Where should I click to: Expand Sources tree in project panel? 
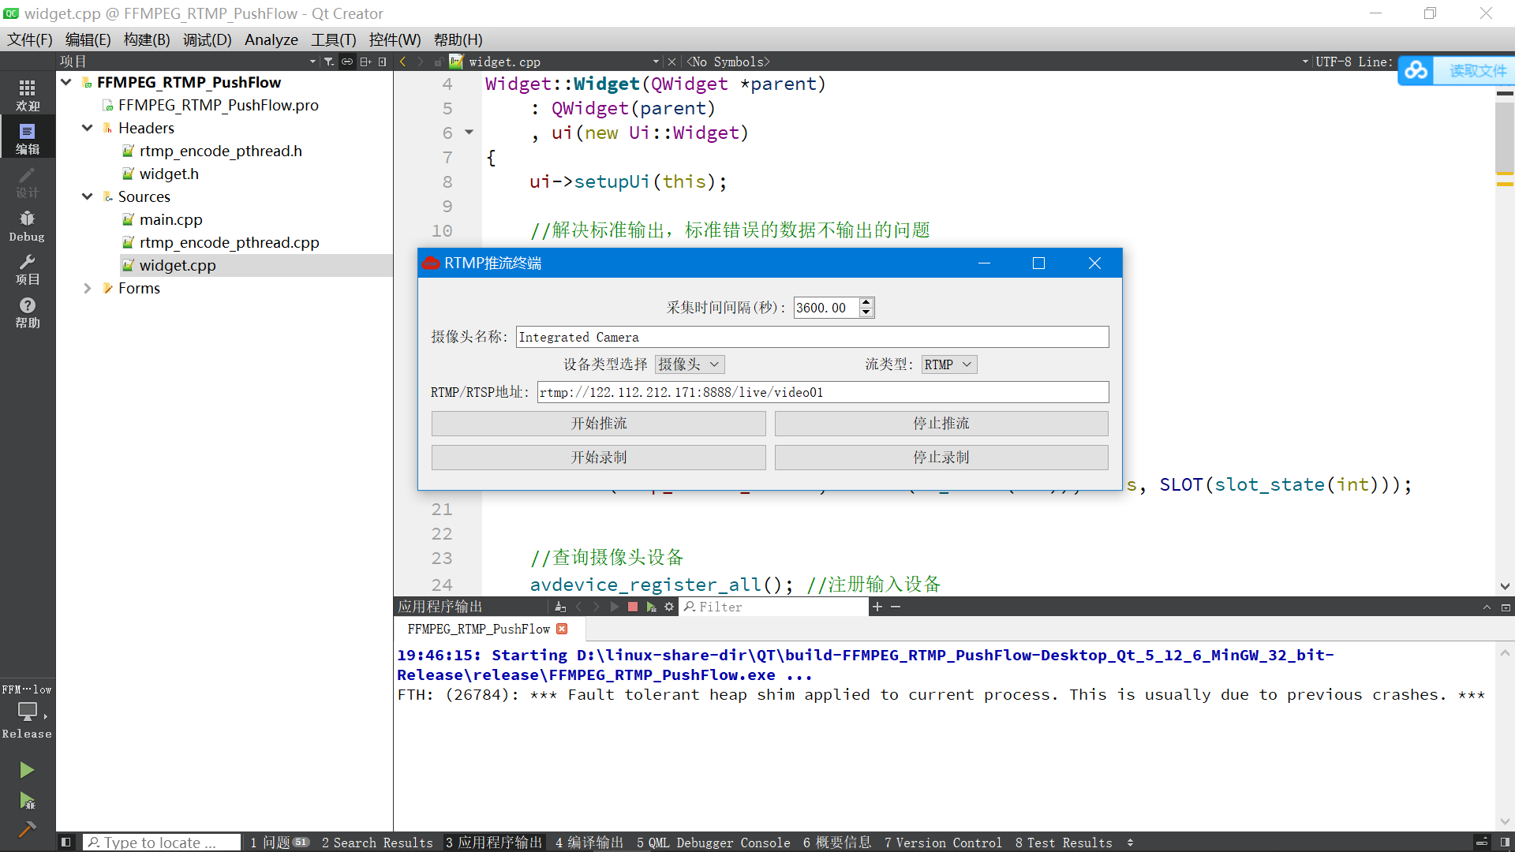(88, 196)
